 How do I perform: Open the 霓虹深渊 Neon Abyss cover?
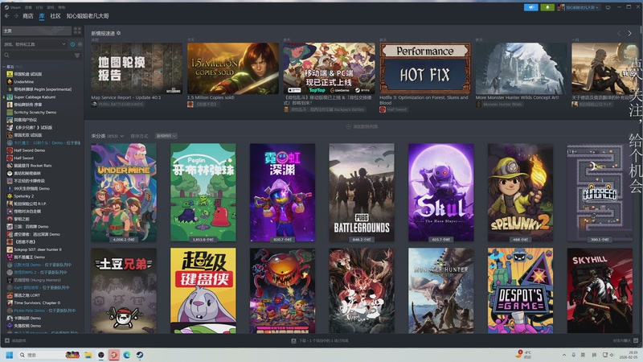click(x=283, y=192)
